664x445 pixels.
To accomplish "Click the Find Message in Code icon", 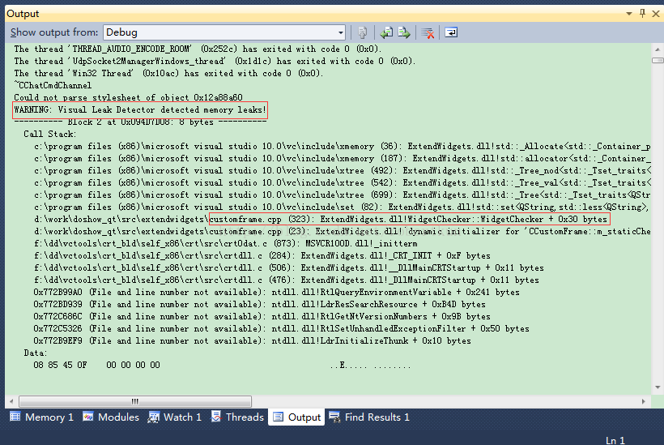I will 363,32.
